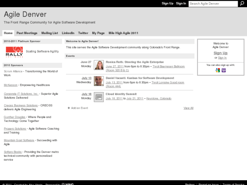
Task: Click Sign In in the top bar
Action: [x=181, y=3]
